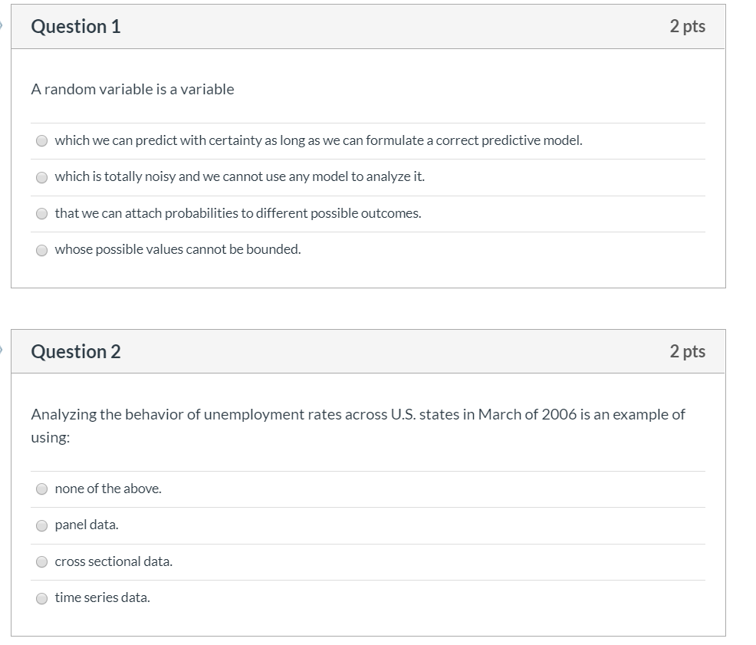Select 'which we can predict with certainty' option

click(x=42, y=141)
